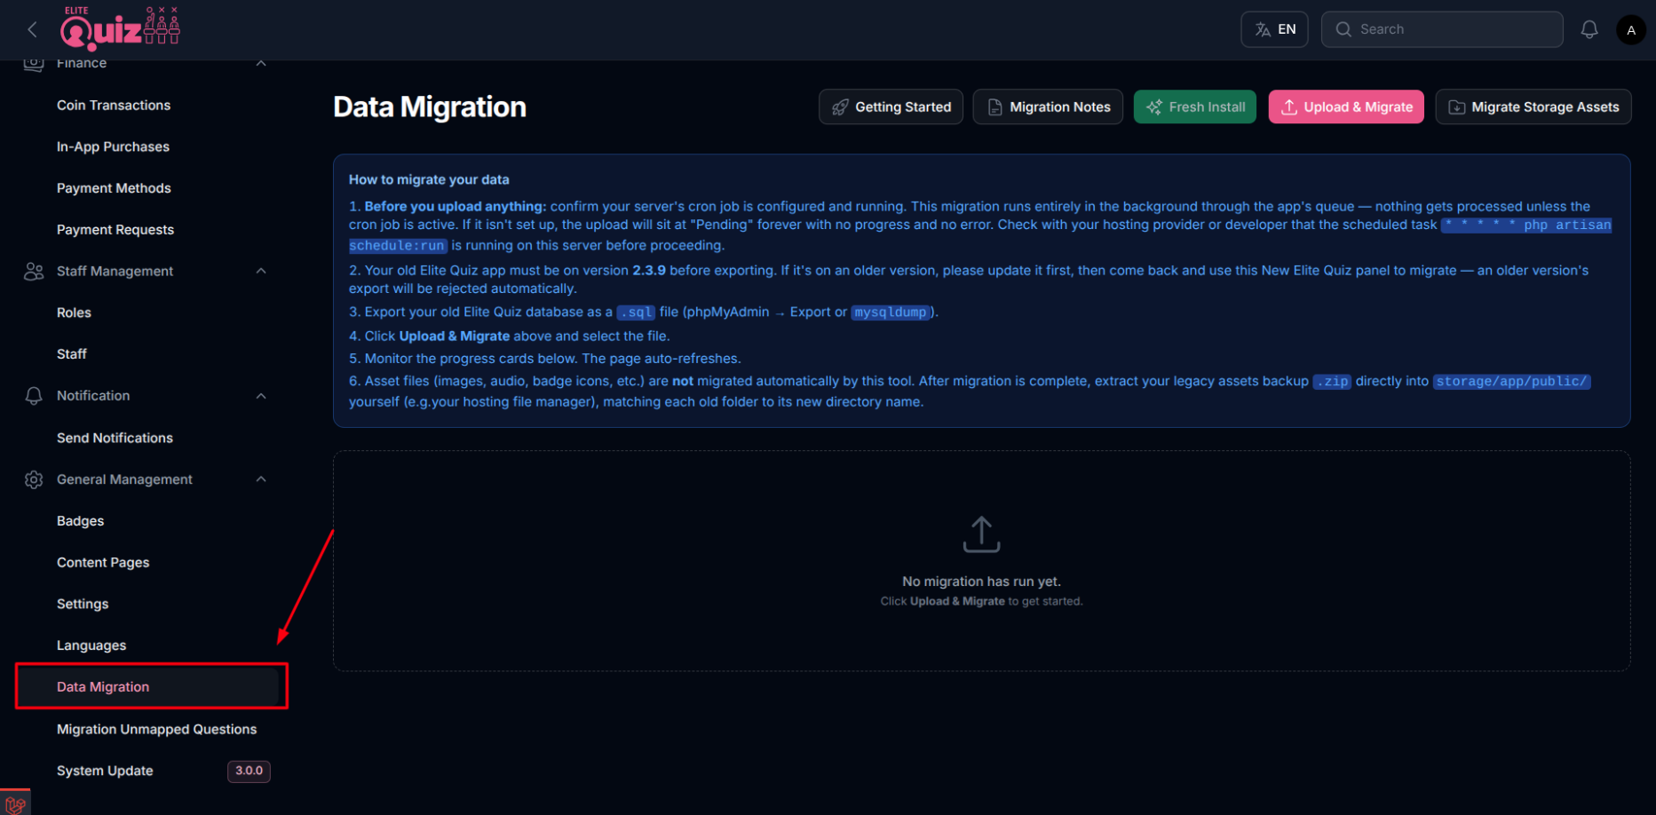This screenshot has height=815, width=1656.
Task: Click the Notification bell sidebar icon
Action: tap(34, 396)
